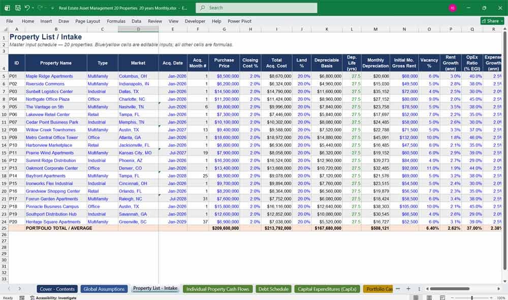
Task: Click the horizontal scrollbar left arrow
Action: (427, 289)
